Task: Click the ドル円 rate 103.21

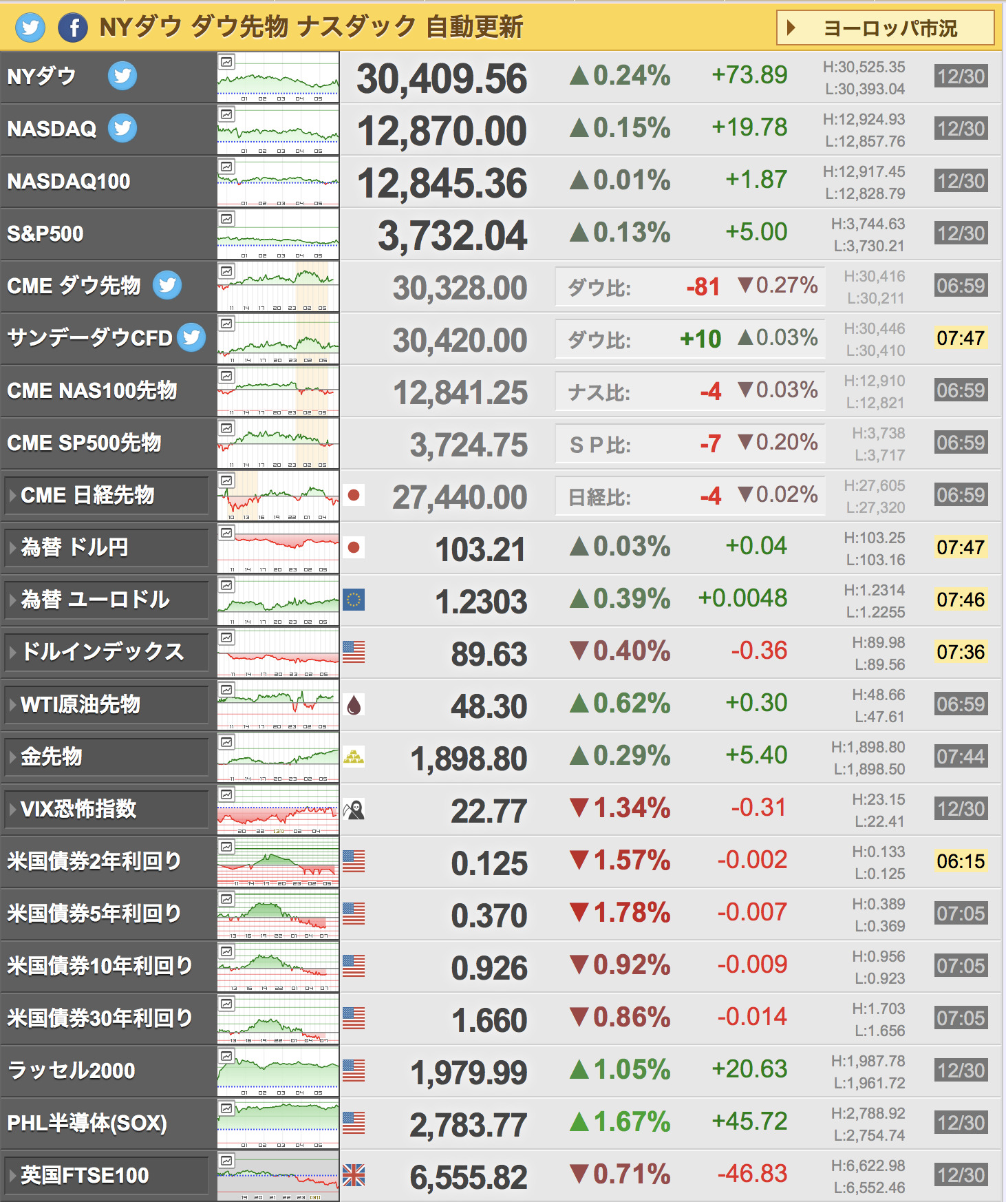Action: (481, 549)
